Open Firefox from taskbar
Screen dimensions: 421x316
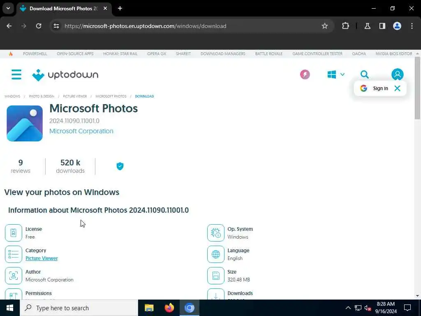169,308
